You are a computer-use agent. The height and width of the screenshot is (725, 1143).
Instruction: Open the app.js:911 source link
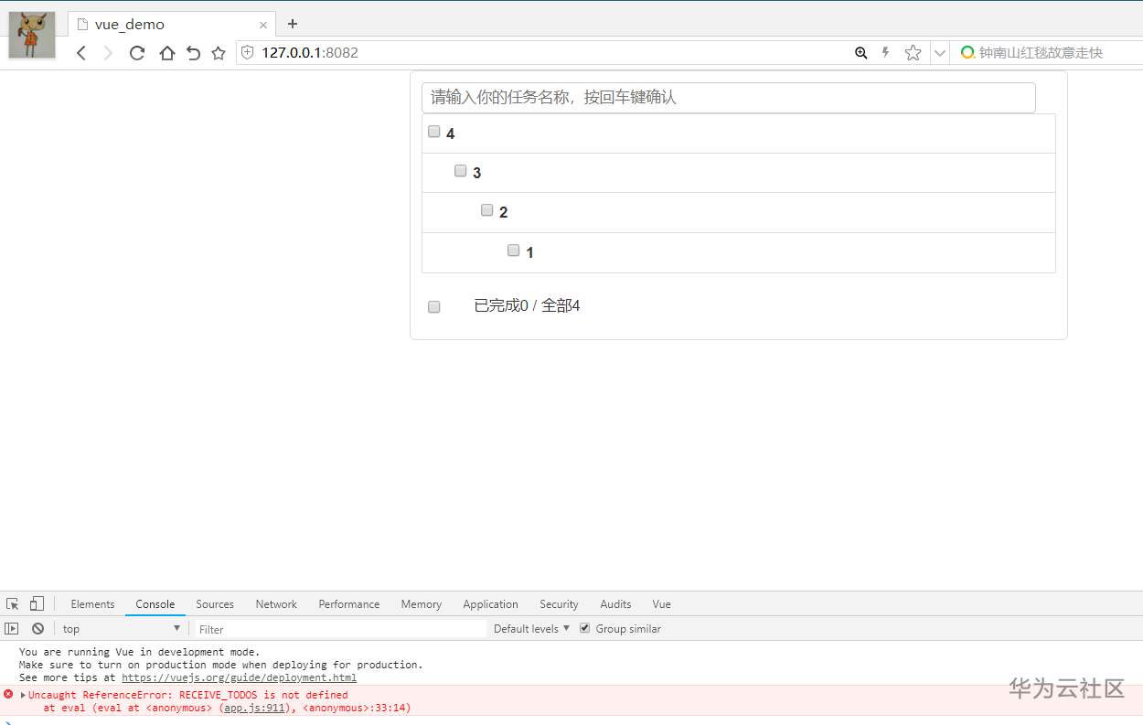point(257,708)
